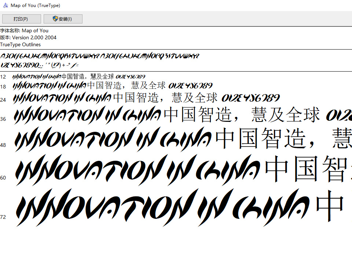Click the font viewer title bar icon
The height and width of the screenshot is (257, 352).
5,6
